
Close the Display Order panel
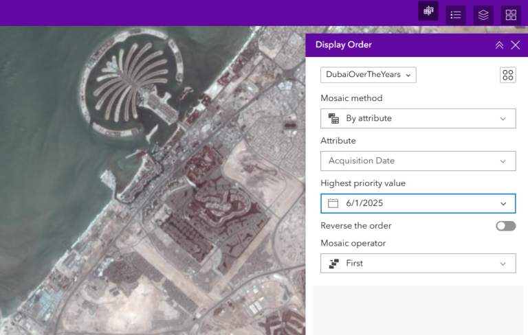click(x=515, y=45)
